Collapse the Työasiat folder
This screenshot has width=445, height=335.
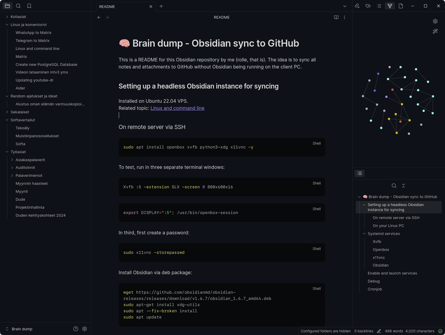click(7, 152)
